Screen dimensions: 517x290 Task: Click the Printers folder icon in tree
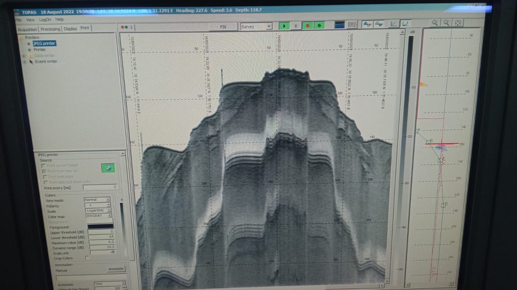(22, 38)
